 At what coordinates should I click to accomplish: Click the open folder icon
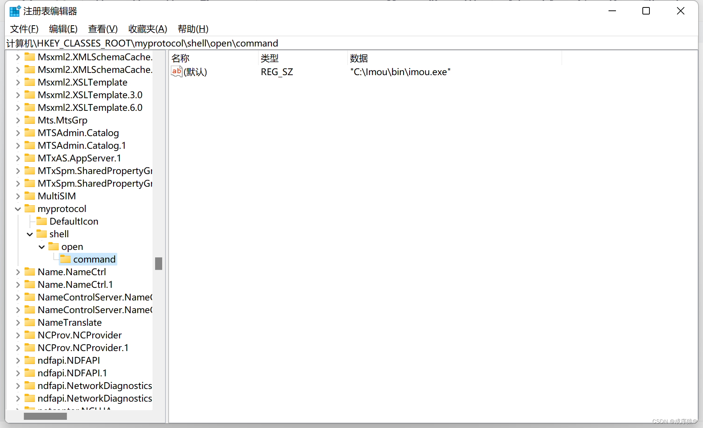[54, 247]
